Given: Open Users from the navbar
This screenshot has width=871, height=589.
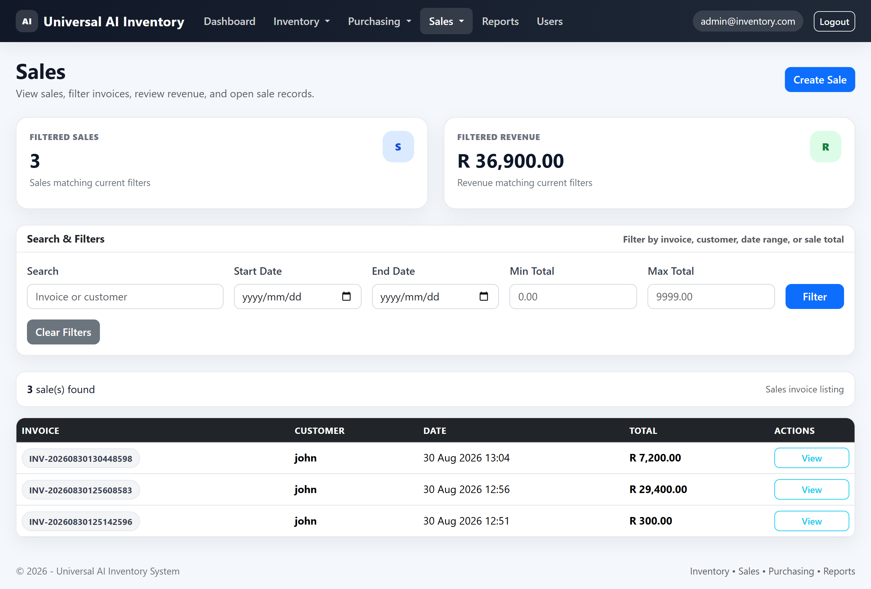Looking at the screenshot, I should (x=550, y=21).
